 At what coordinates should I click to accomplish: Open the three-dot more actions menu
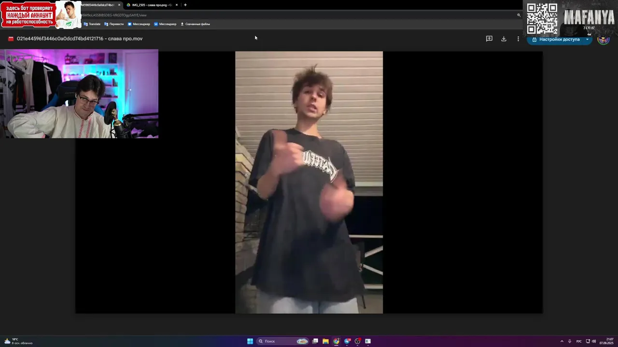click(518, 39)
